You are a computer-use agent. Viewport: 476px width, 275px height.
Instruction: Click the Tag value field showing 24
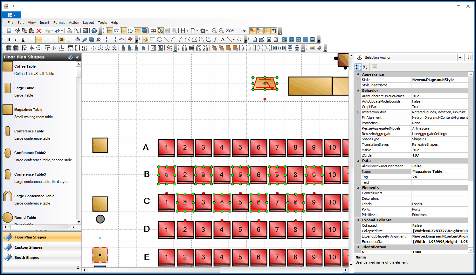[440, 177]
